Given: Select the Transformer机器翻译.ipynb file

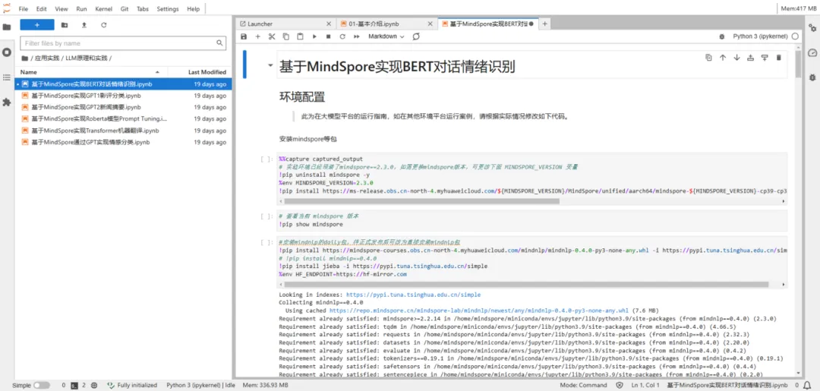Looking at the screenshot, I should pyautogui.click(x=124, y=131).
